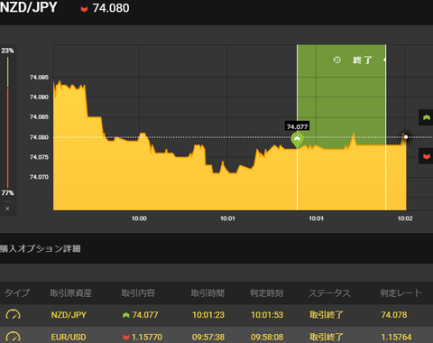Click the 74.070 price axis label
The width and height of the screenshot is (433, 343).
[x=39, y=177]
